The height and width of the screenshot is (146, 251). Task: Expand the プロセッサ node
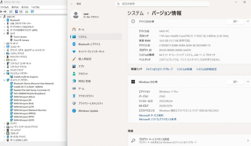pyautogui.click(x=4, y=133)
